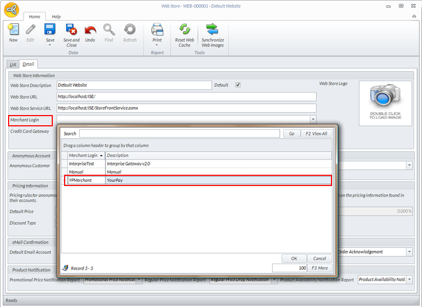
Task: Click the New record icon
Action: click(13, 30)
